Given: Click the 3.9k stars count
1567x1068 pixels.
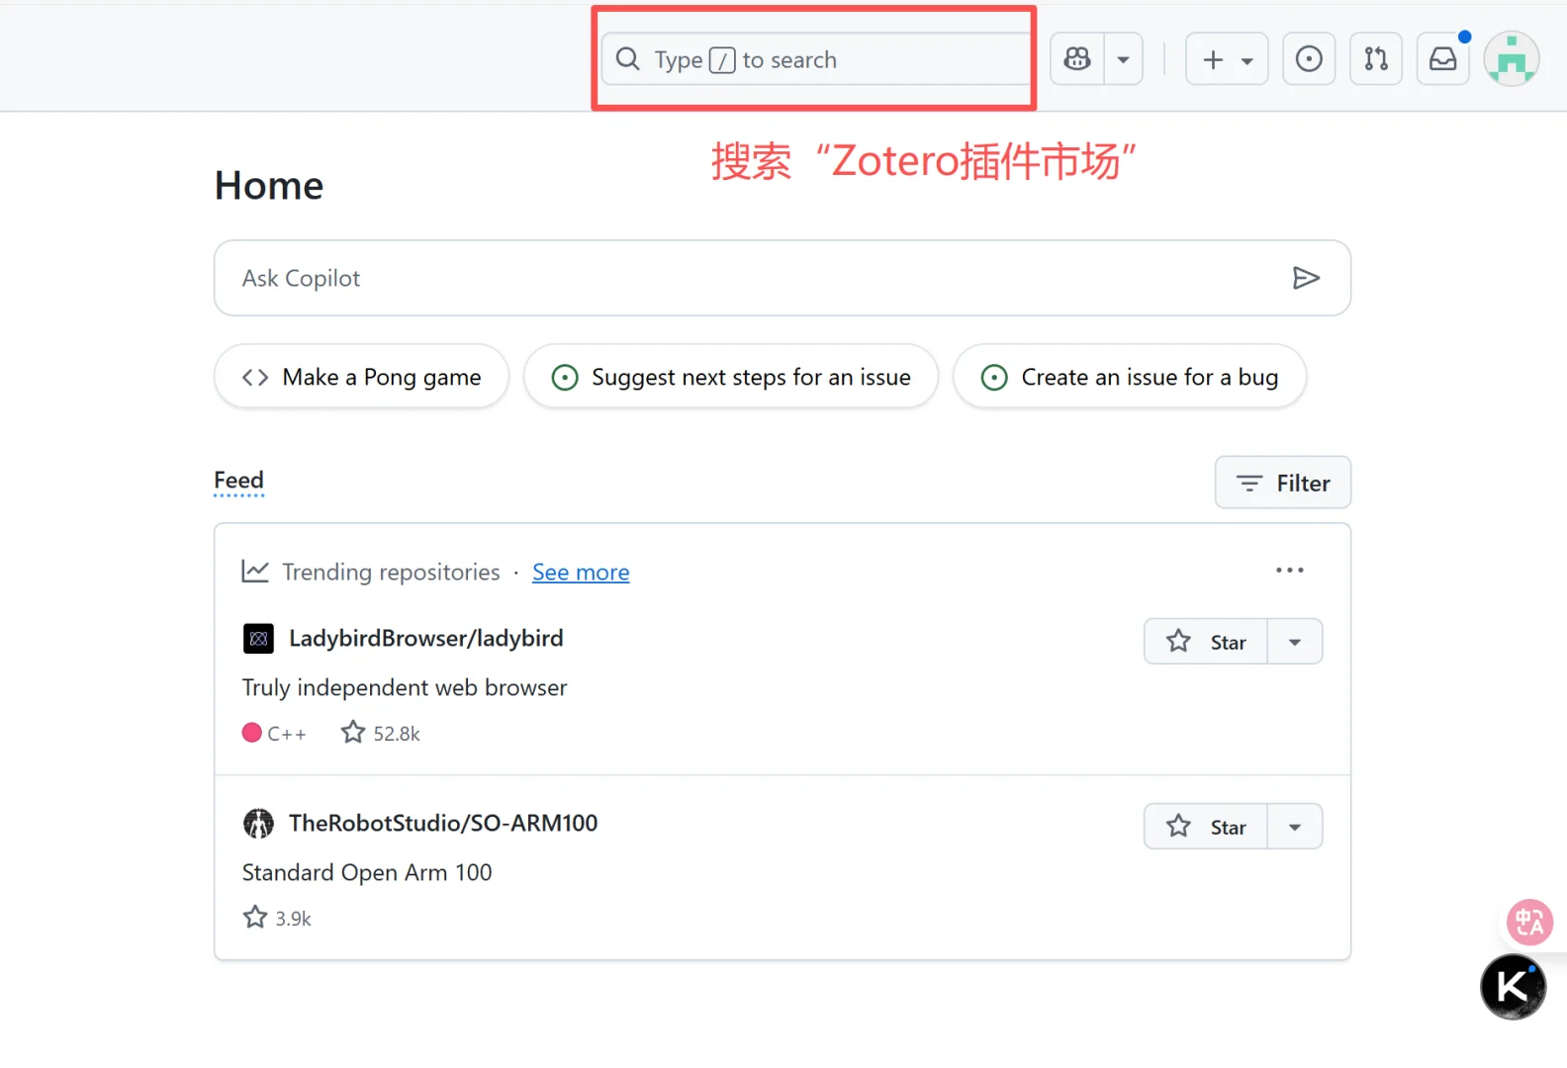Looking at the screenshot, I should point(277,918).
